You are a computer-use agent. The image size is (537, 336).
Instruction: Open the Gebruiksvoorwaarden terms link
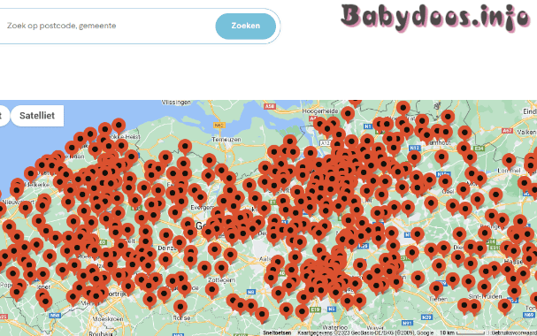coord(514,332)
